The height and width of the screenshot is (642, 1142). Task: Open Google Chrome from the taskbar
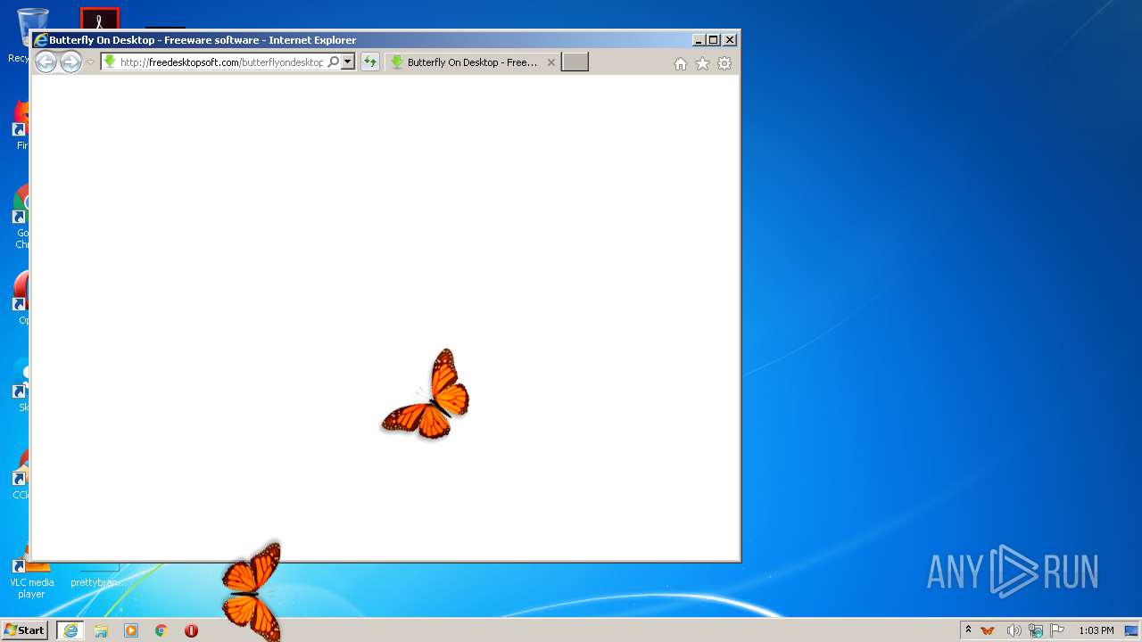(161, 630)
